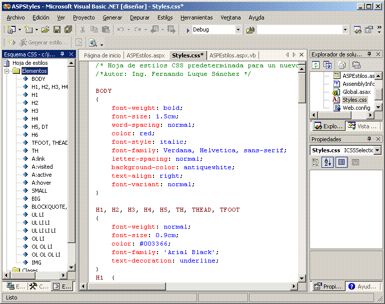Screen dimensions: 385x304
Task: Click the View in Browser magnifier icon
Action: coord(93,42)
